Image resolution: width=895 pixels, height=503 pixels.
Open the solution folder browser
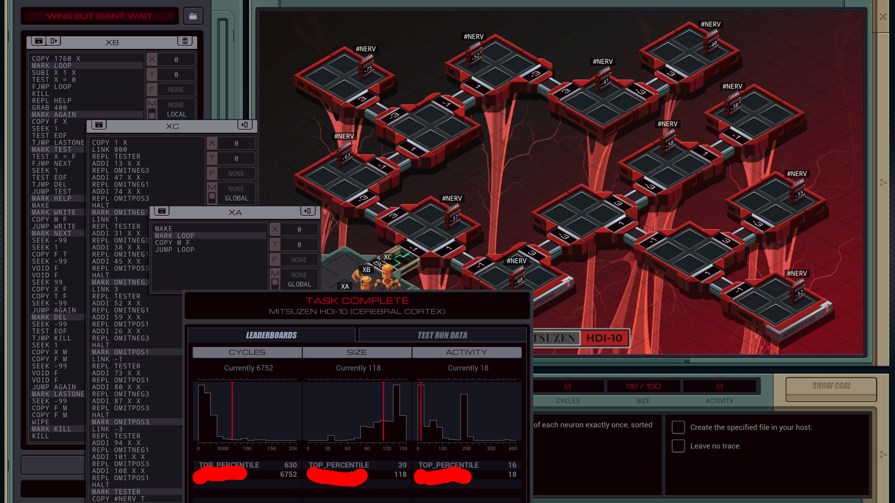[193, 16]
